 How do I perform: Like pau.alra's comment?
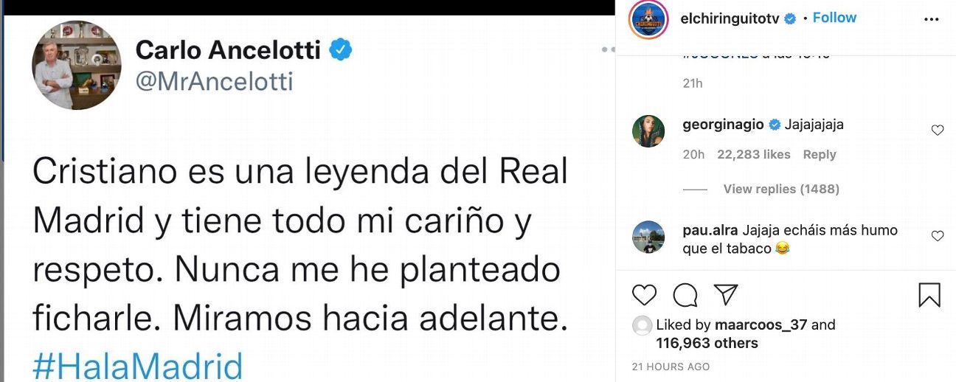pos(938,236)
